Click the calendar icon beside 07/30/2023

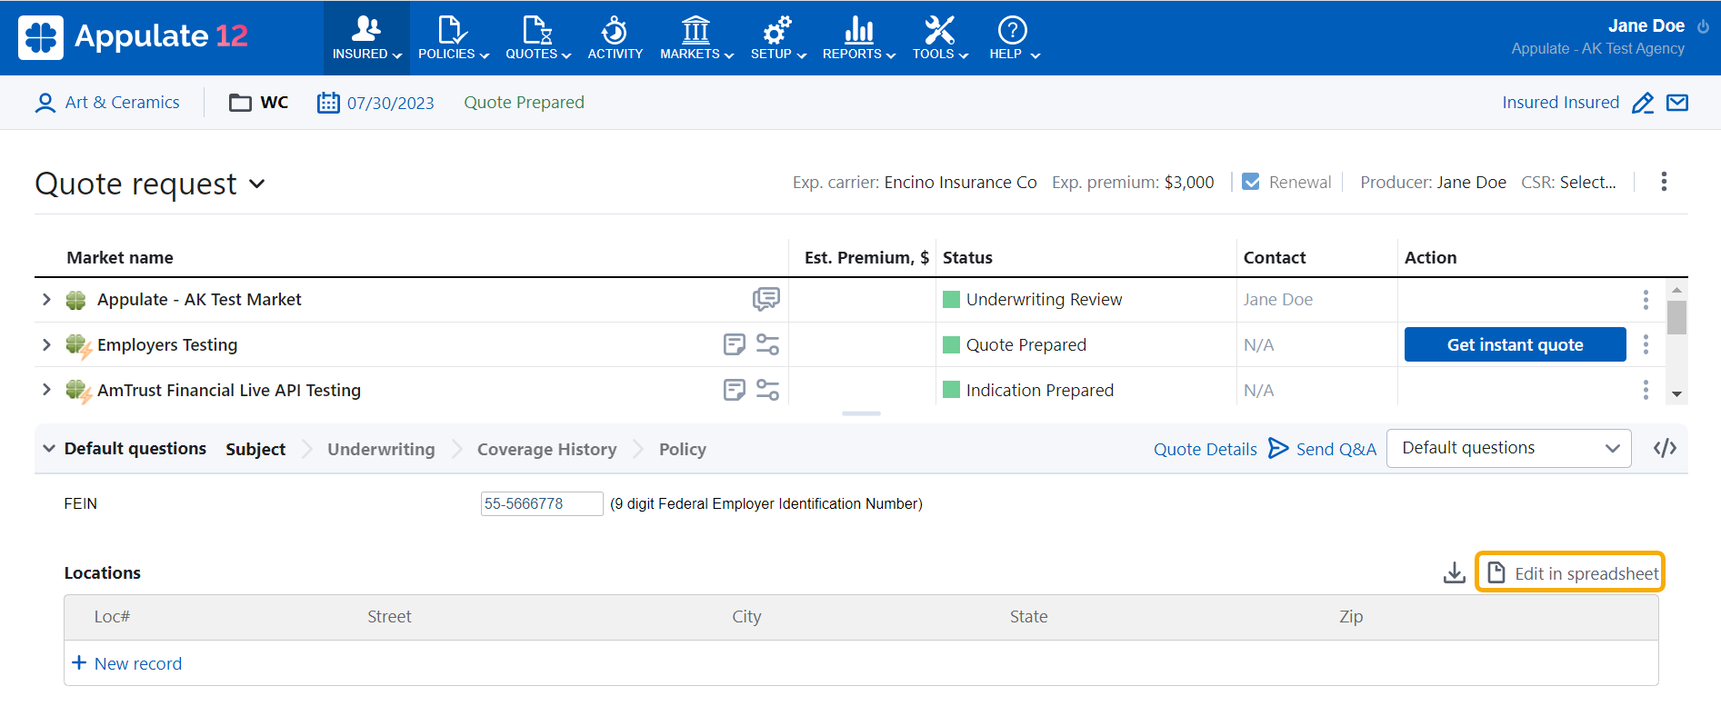pos(328,103)
